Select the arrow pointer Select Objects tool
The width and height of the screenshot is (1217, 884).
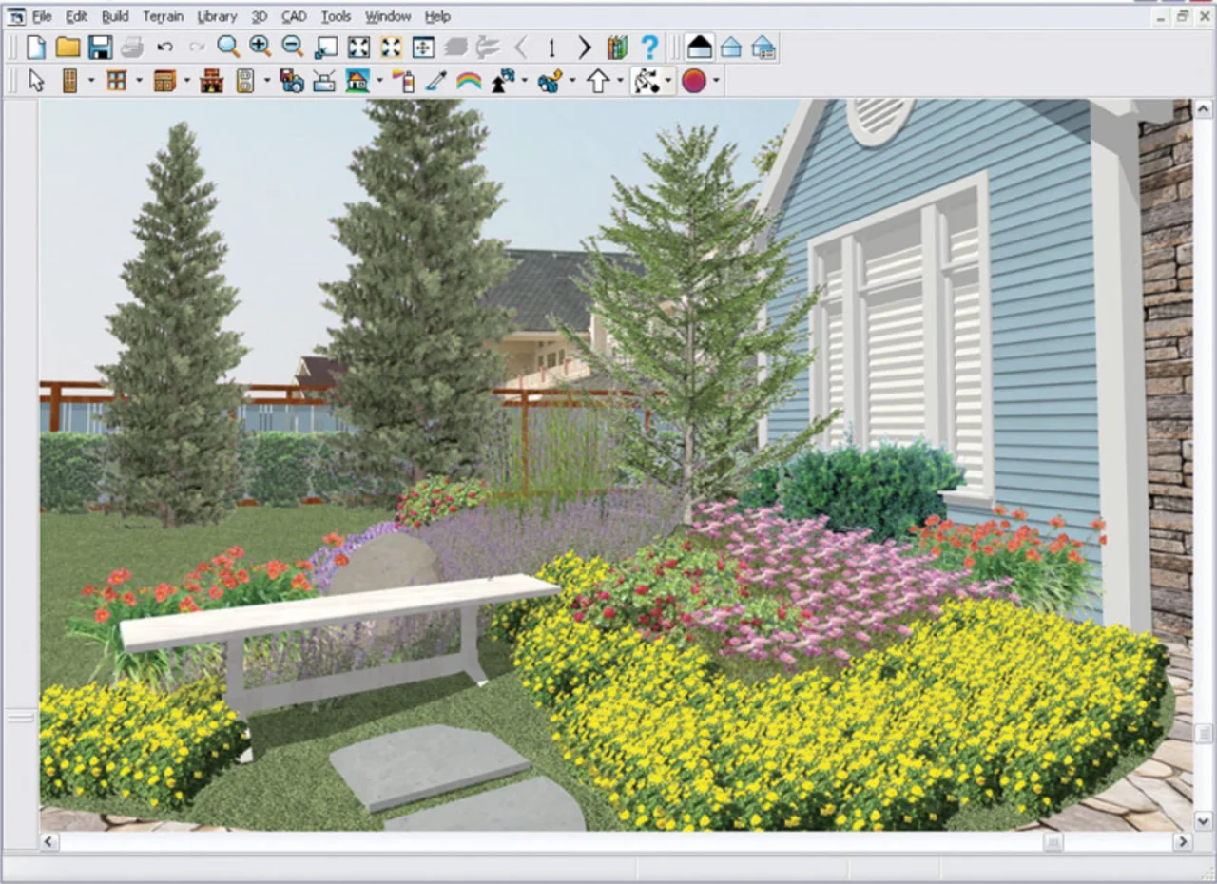37,82
